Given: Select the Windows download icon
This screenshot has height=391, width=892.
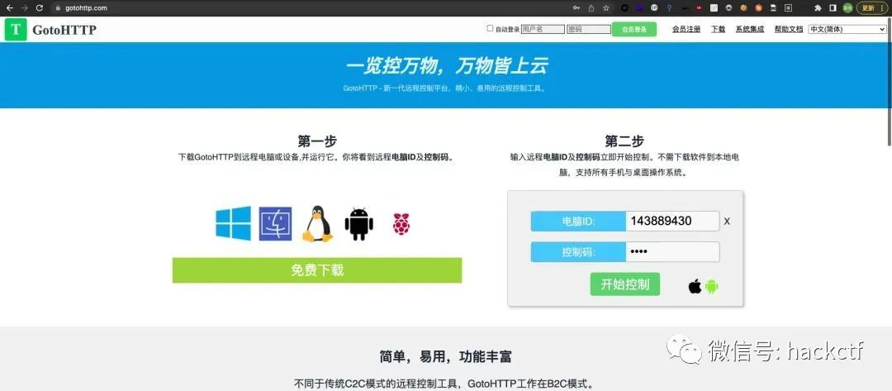Looking at the screenshot, I should click(x=233, y=223).
